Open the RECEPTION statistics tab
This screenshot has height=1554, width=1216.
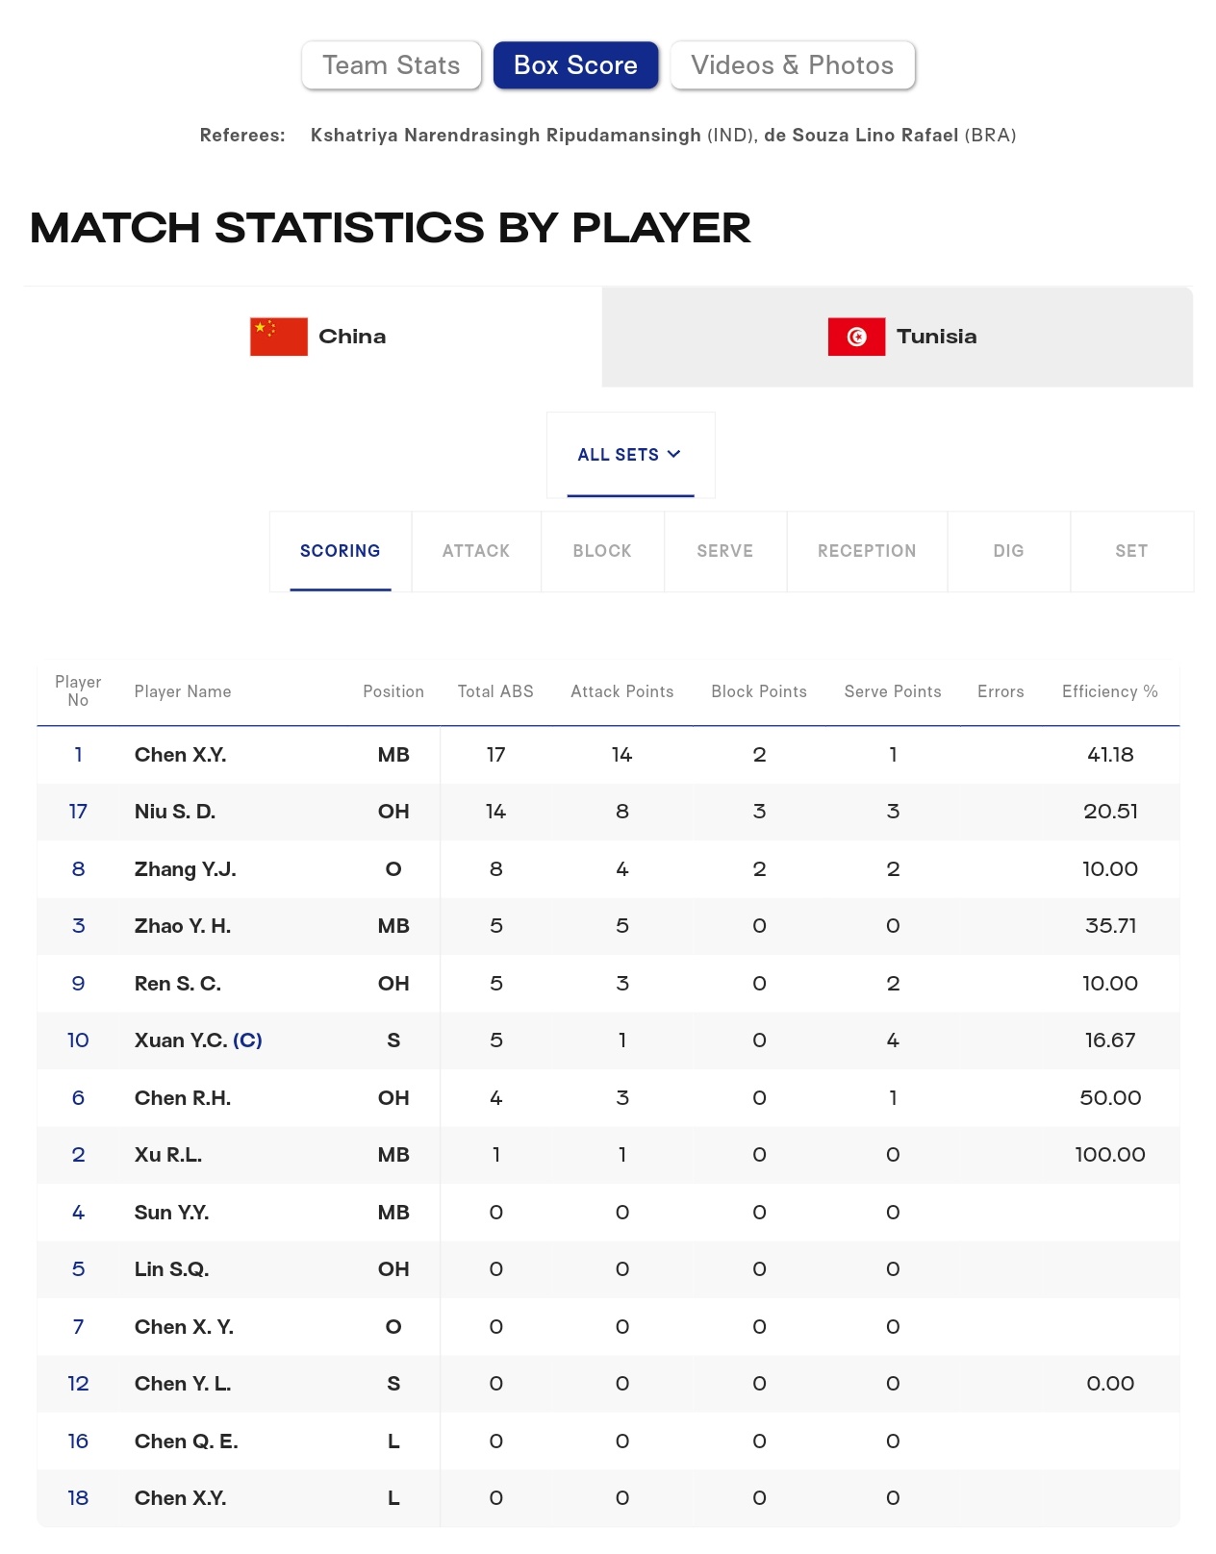click(x=867, y=551)
